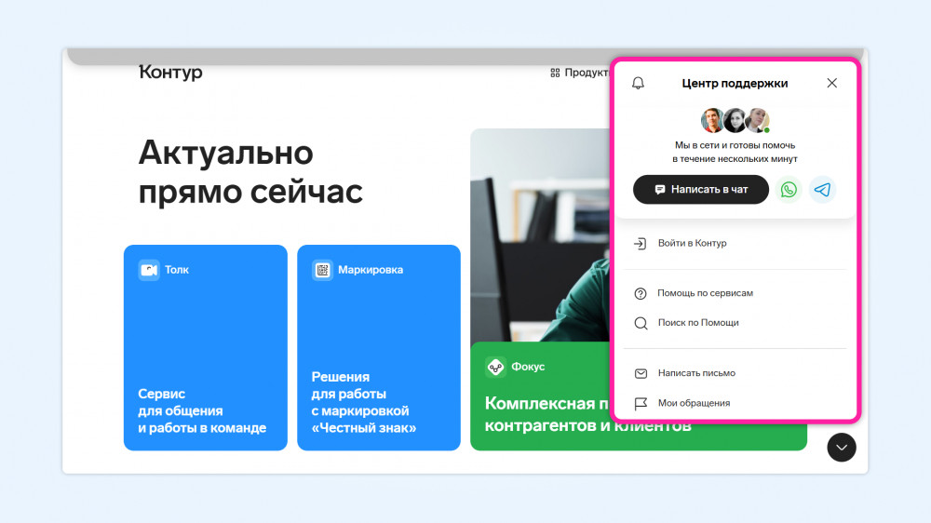Open Помощь по сервисам

coord(735,293)
